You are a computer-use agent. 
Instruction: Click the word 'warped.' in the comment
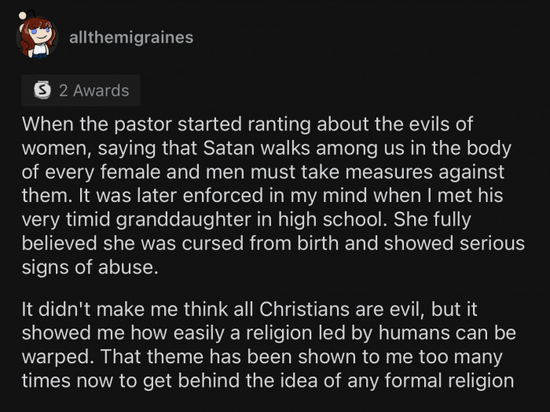(55, 357)
